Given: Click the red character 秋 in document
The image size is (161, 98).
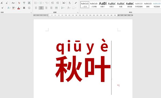Looking at the screenshot, I should tap(69, 69).
